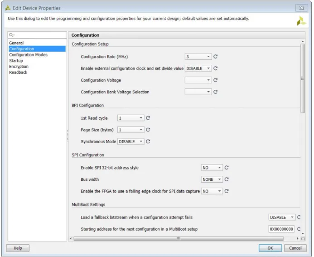This screenshot has width=314, height=257.
Task: Click vertical scrollbar down arrow
Action: point(303,233)
